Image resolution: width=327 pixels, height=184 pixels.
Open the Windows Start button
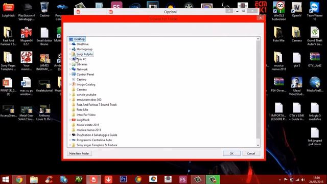[6, 179]
